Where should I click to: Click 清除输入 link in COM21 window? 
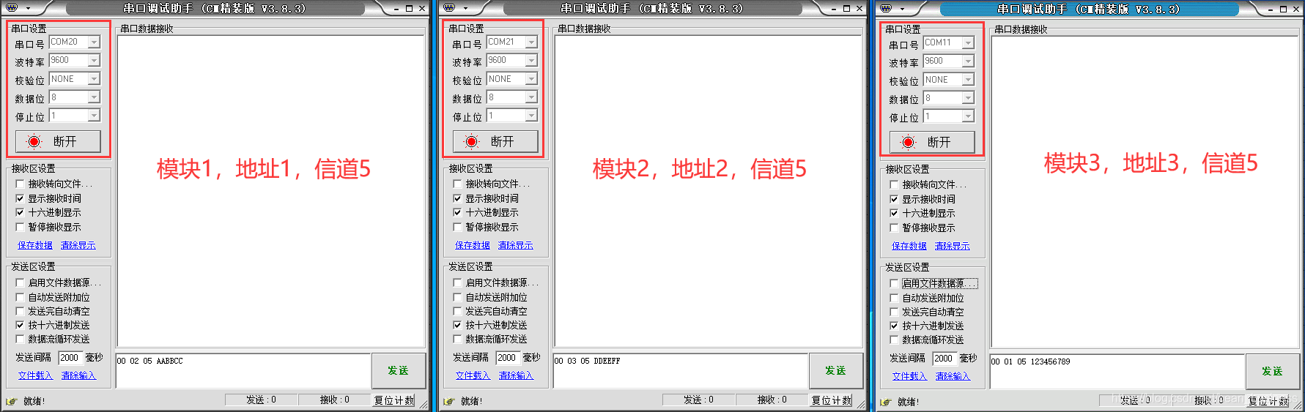point(517,375)
